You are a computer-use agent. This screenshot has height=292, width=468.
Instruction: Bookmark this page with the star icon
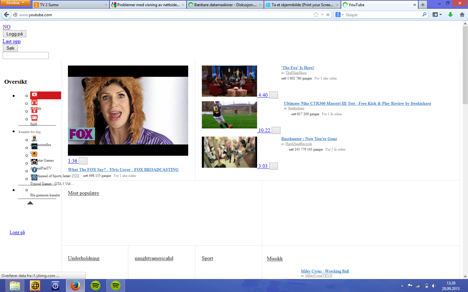pos(316,15)
